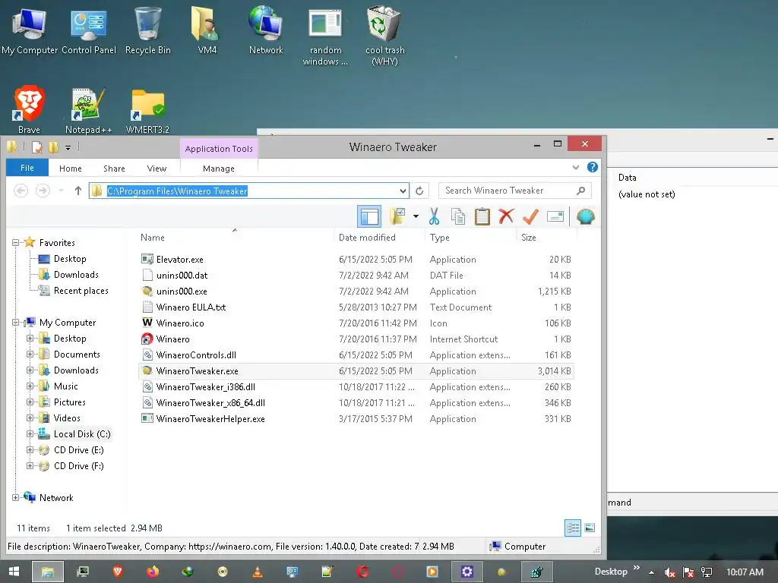This screenshot has height=583, width=778.
Task: Go Forward using the right arrow button
Action: click(x=43, y=191)
